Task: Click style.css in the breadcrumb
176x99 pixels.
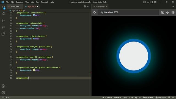Action: (15, 10)
